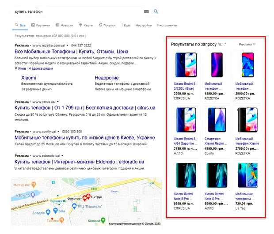The image size is (274, 234).
Task: Click the ad info icon beside Реклама
Action: point(254,45)
